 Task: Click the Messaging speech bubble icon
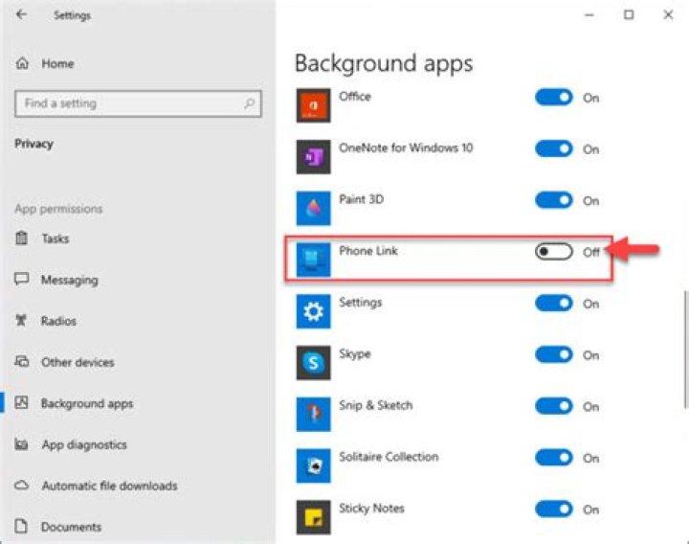coord(21,279)
